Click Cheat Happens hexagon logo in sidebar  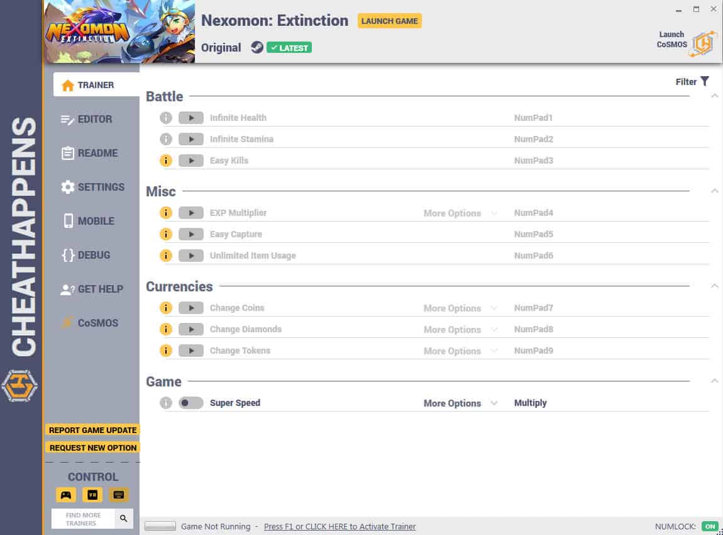(19, 386)
